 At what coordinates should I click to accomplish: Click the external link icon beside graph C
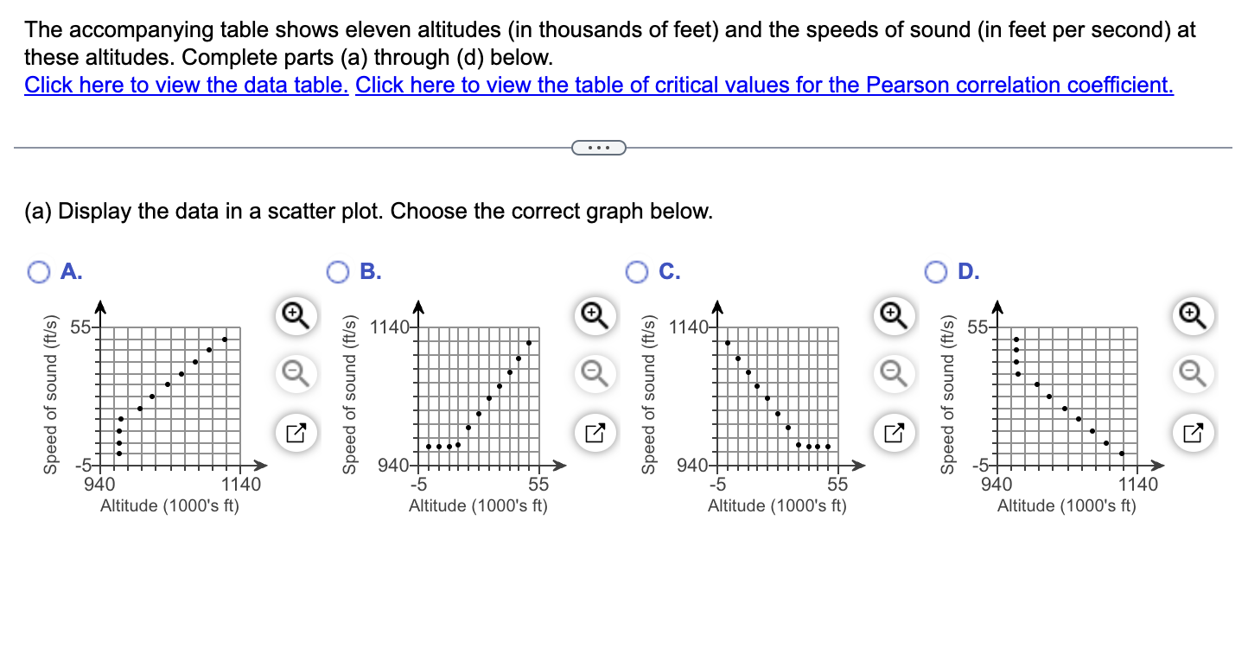pos(894,433)
